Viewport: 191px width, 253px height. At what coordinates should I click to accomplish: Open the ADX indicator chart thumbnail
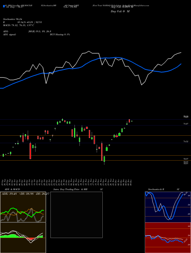point(23,207)
